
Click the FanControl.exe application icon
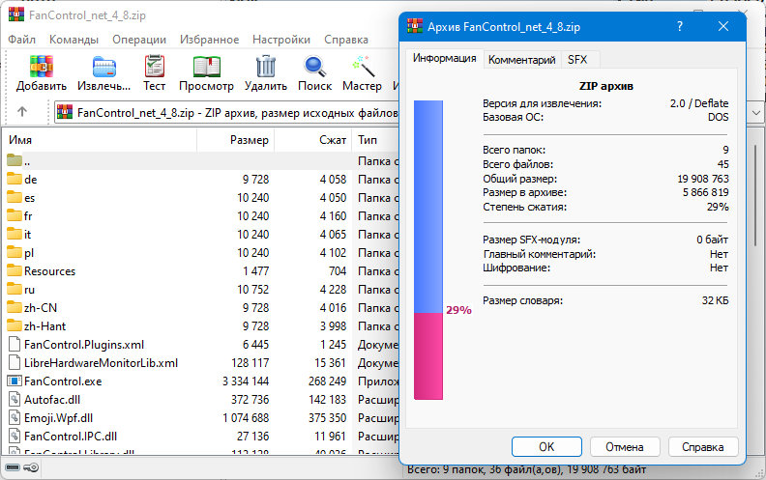(15, 381)
